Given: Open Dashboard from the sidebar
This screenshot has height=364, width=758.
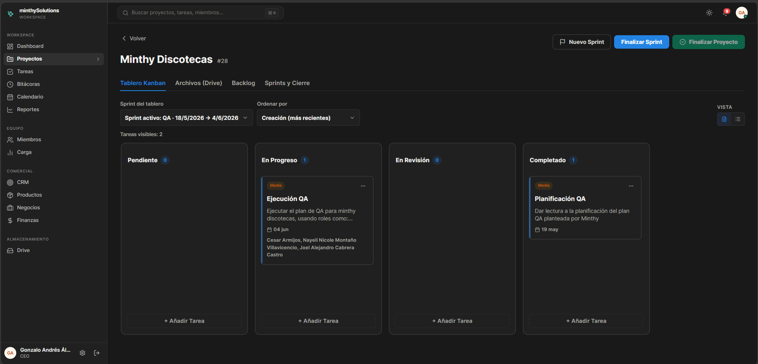Looking at the screenshot, I should pos(54,46).
